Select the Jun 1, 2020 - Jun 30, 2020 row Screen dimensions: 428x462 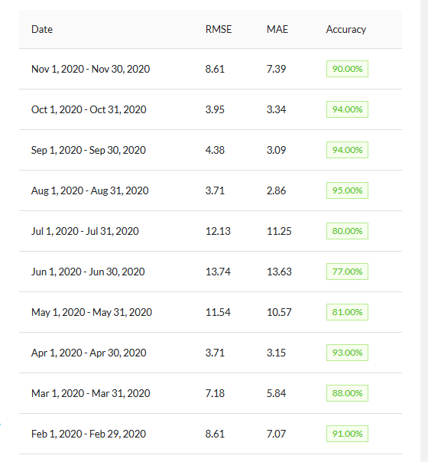pos(210,272)
